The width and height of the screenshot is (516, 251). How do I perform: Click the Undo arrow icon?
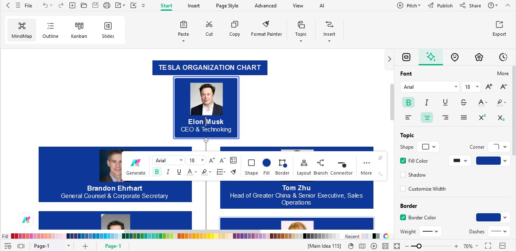point(45,5)
